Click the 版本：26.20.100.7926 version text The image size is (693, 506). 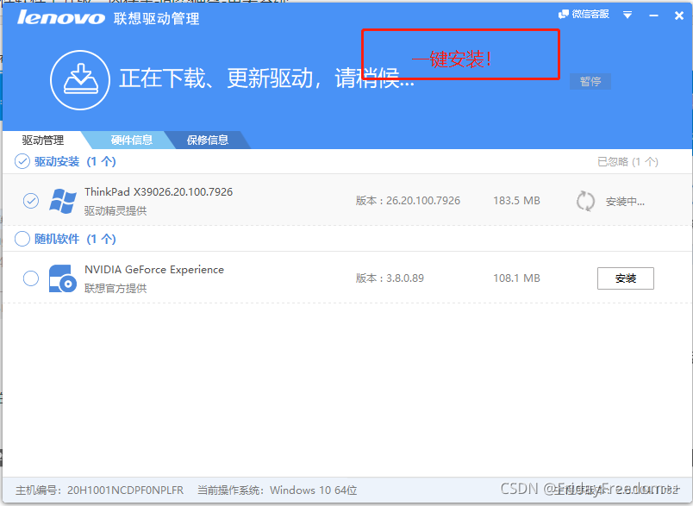[x=408, y=201]
